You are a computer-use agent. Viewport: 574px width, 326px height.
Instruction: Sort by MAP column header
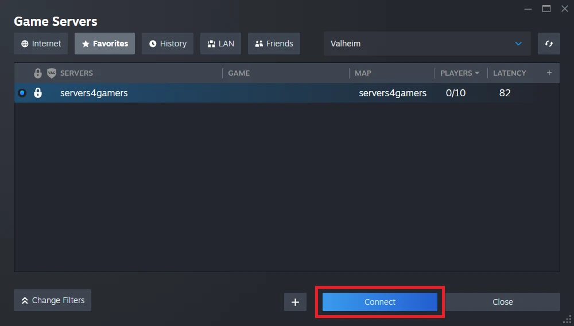tap(363, 73)
